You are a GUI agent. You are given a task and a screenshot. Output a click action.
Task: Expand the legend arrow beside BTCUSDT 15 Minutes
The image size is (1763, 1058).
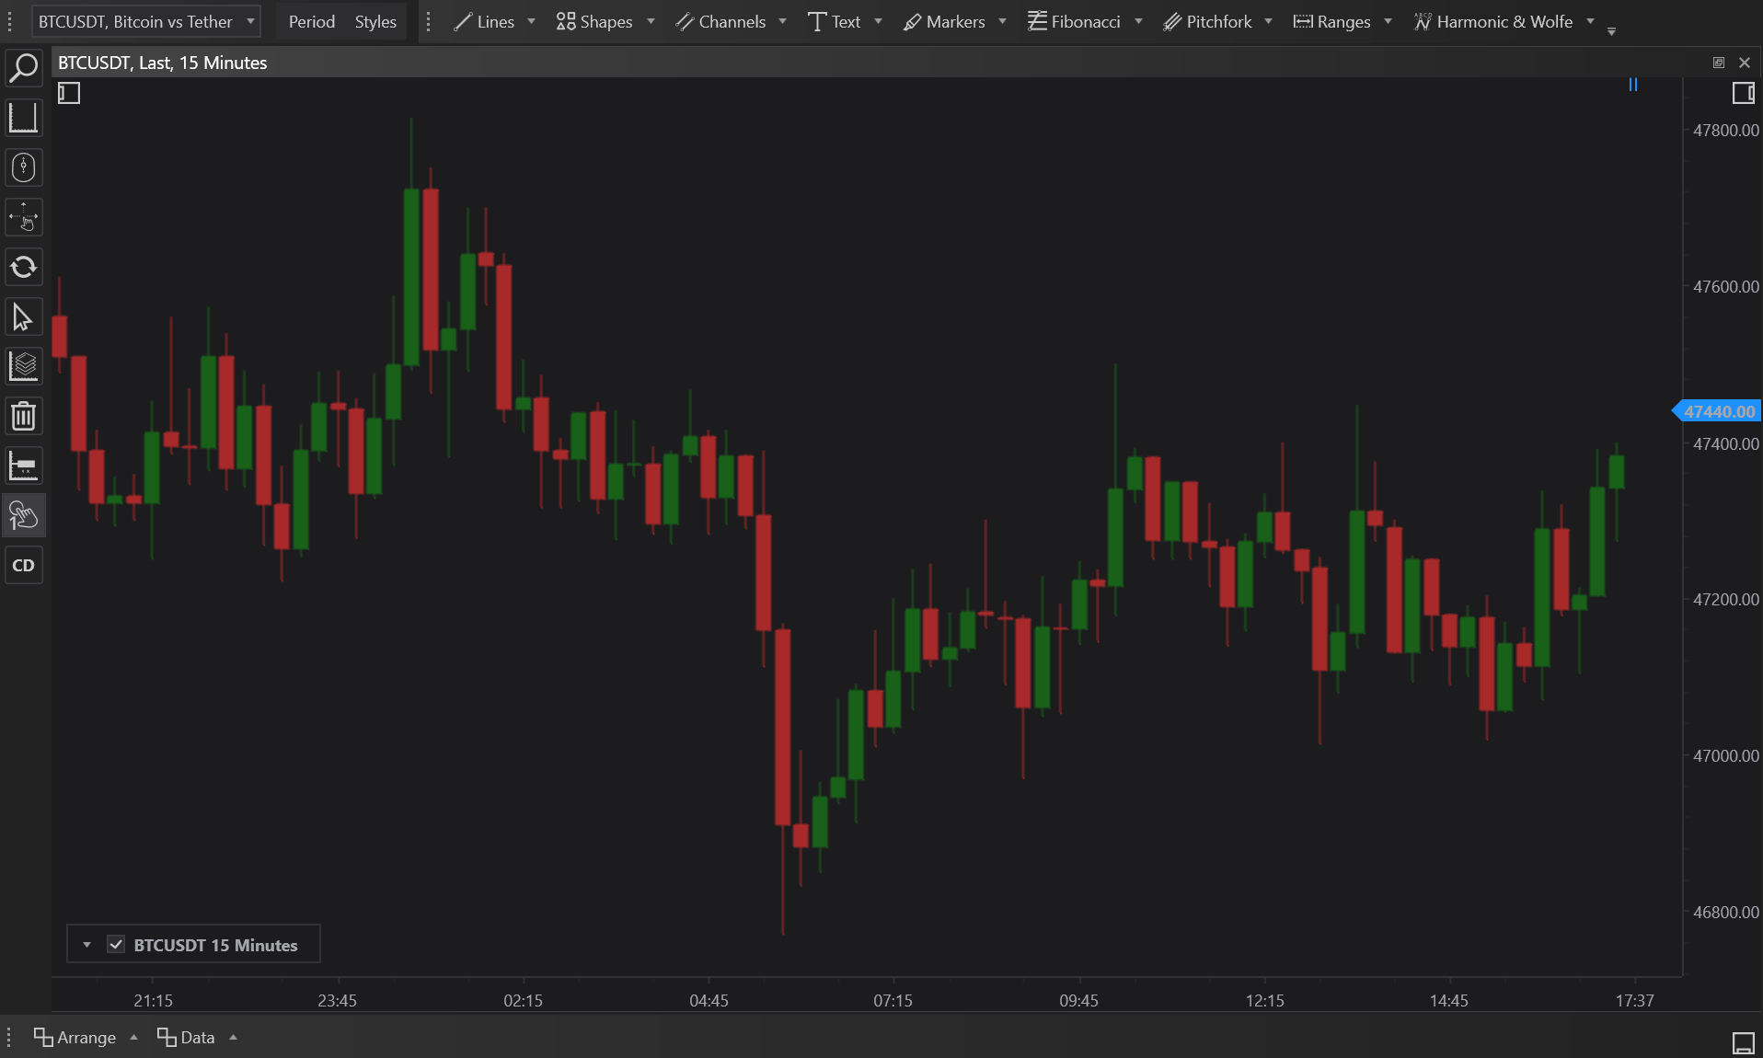click(x=86, y=945)
